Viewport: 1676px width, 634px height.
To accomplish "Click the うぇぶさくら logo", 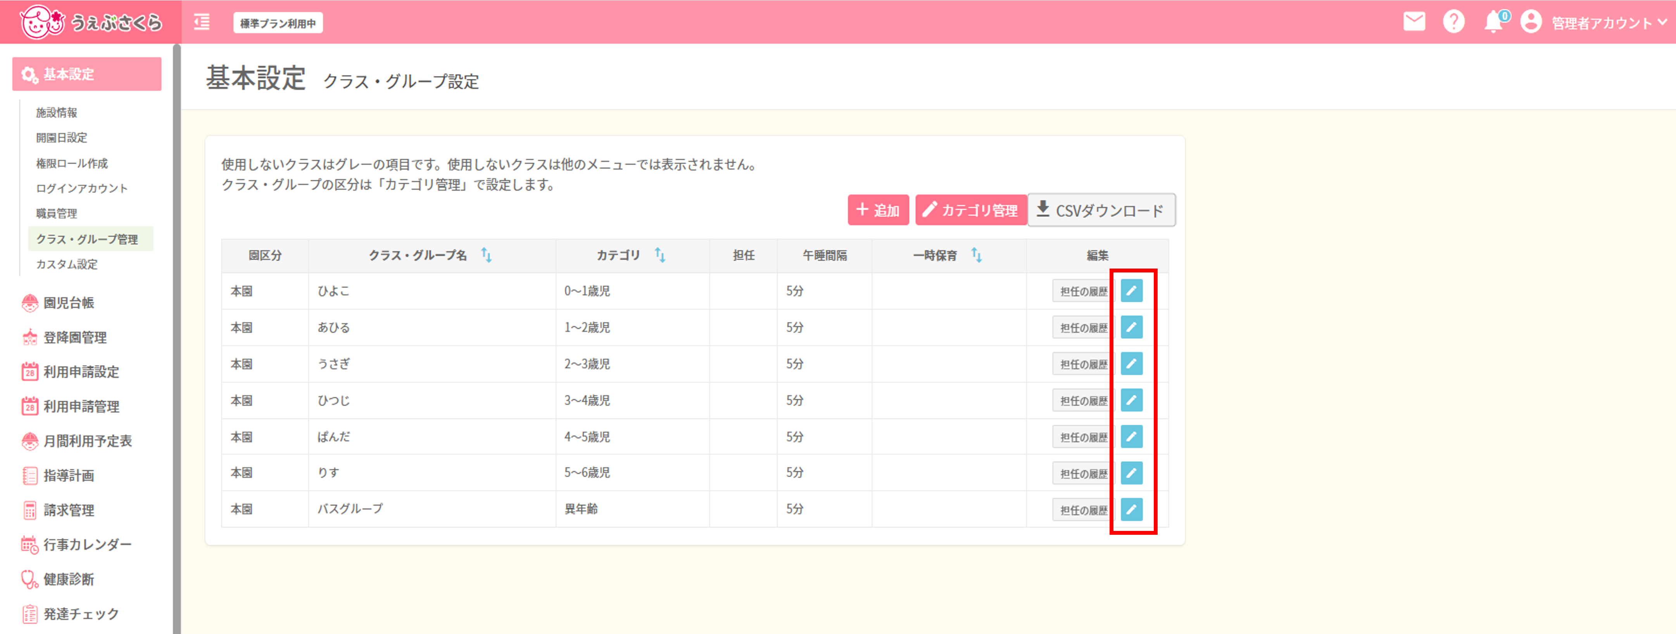I will pyautogui.click(x=90, y=22).
